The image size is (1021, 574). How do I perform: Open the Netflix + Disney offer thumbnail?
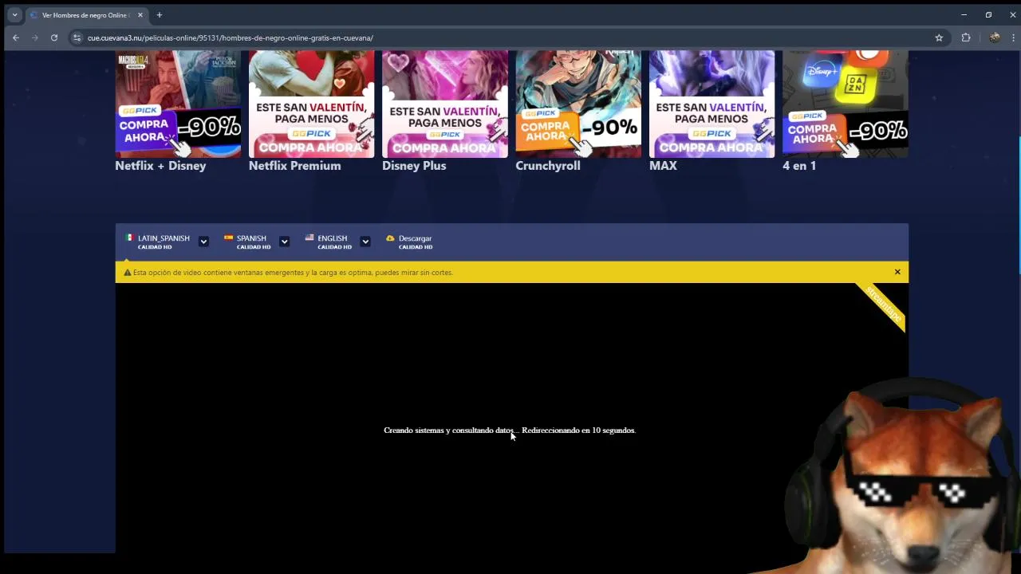coord(178,104)
